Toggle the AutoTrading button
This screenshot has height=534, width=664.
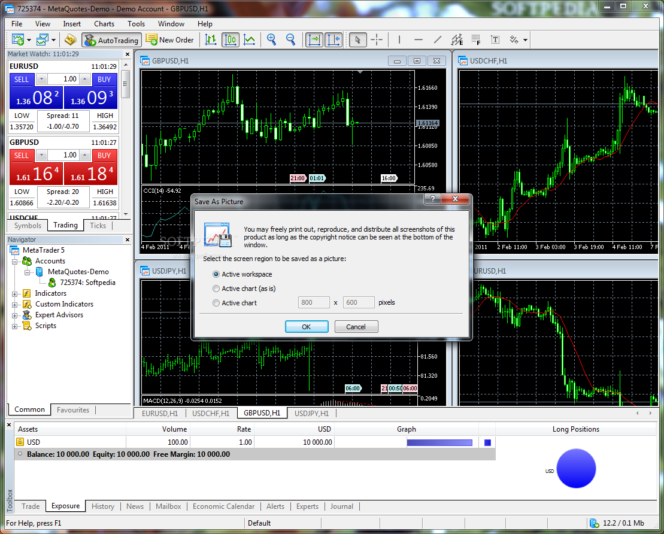coord(112,40)
